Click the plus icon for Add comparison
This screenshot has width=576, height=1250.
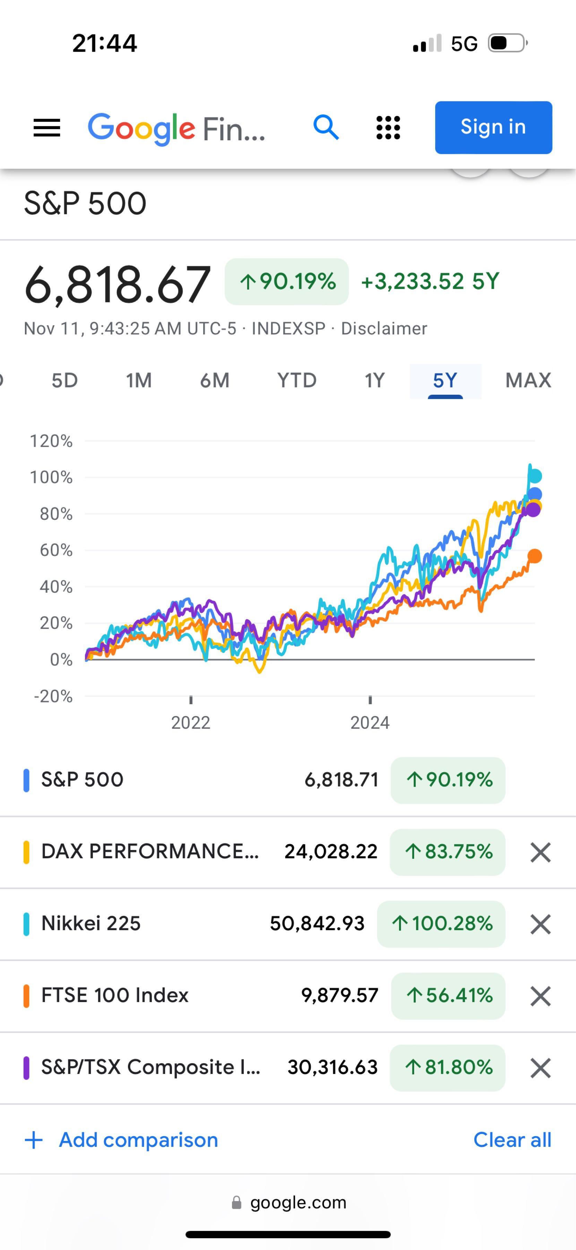click(34, 1140)
